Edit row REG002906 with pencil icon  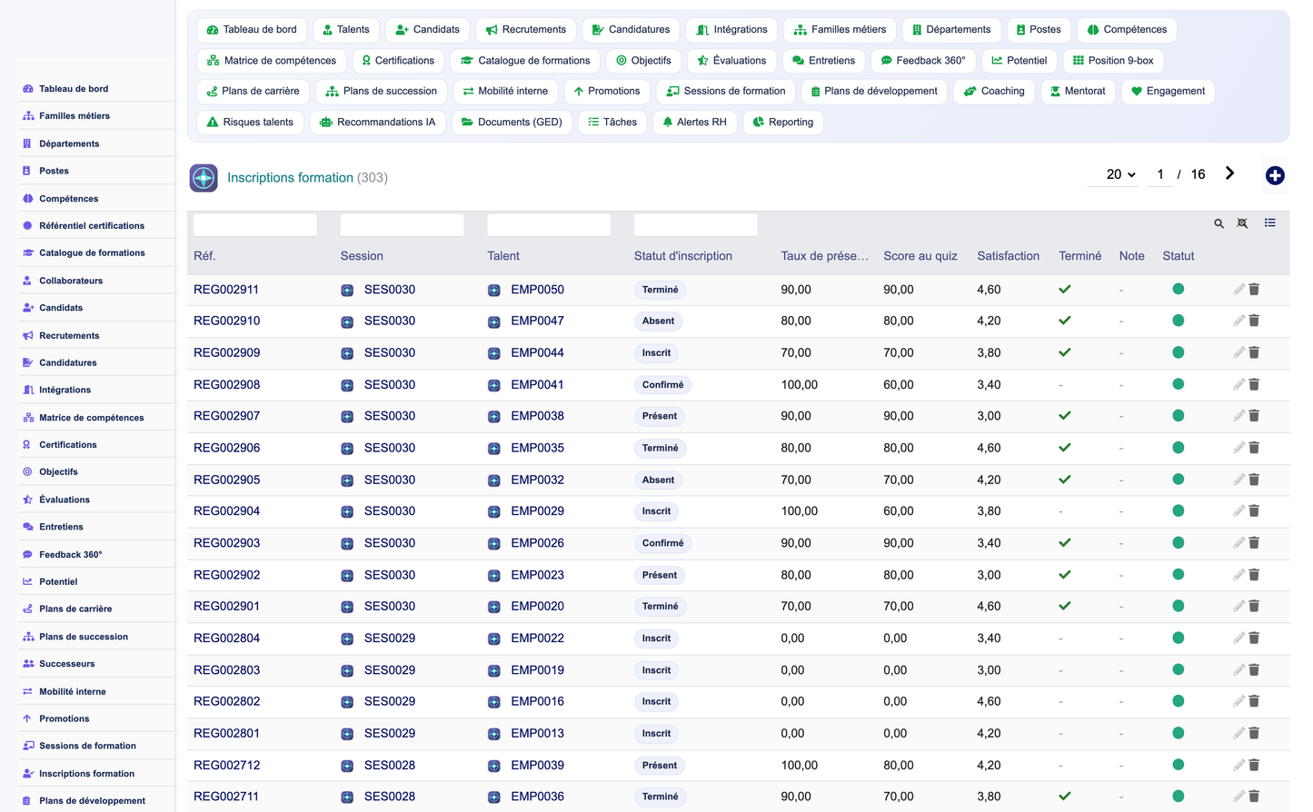(1238, 448)
